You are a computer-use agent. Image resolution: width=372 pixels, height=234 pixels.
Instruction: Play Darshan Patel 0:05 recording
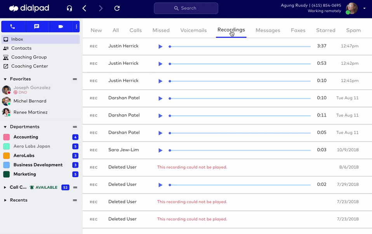click(160, 133)
